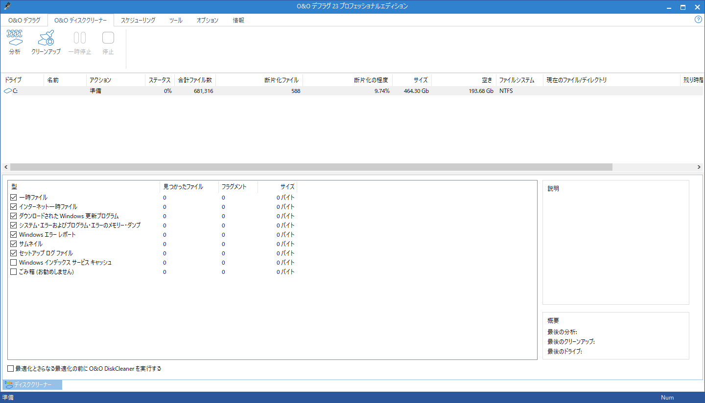This screenshot has height=403, width=705.
Task: Select the C: drive icon in list
Action: [8, 91]
